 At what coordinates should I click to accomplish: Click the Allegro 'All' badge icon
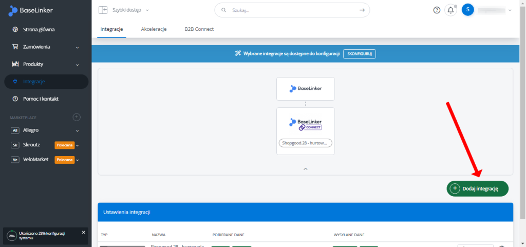point(15,130)
